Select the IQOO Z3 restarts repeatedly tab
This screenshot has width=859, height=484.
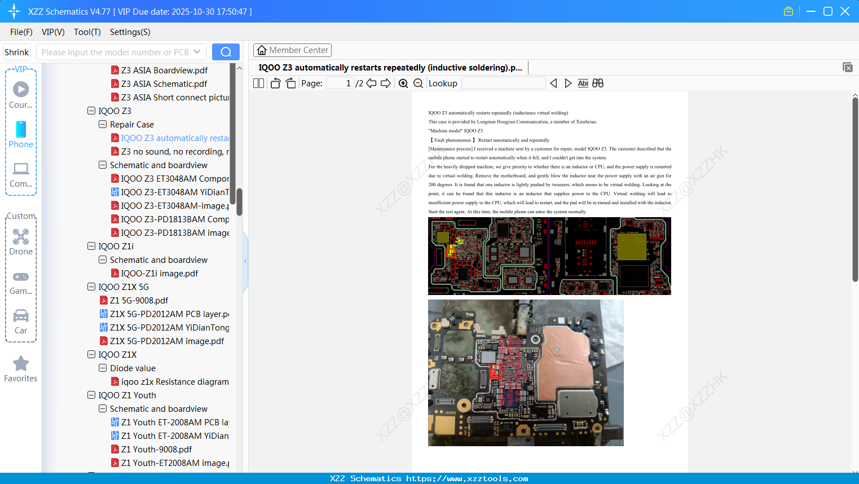click(x=390, y=68)
